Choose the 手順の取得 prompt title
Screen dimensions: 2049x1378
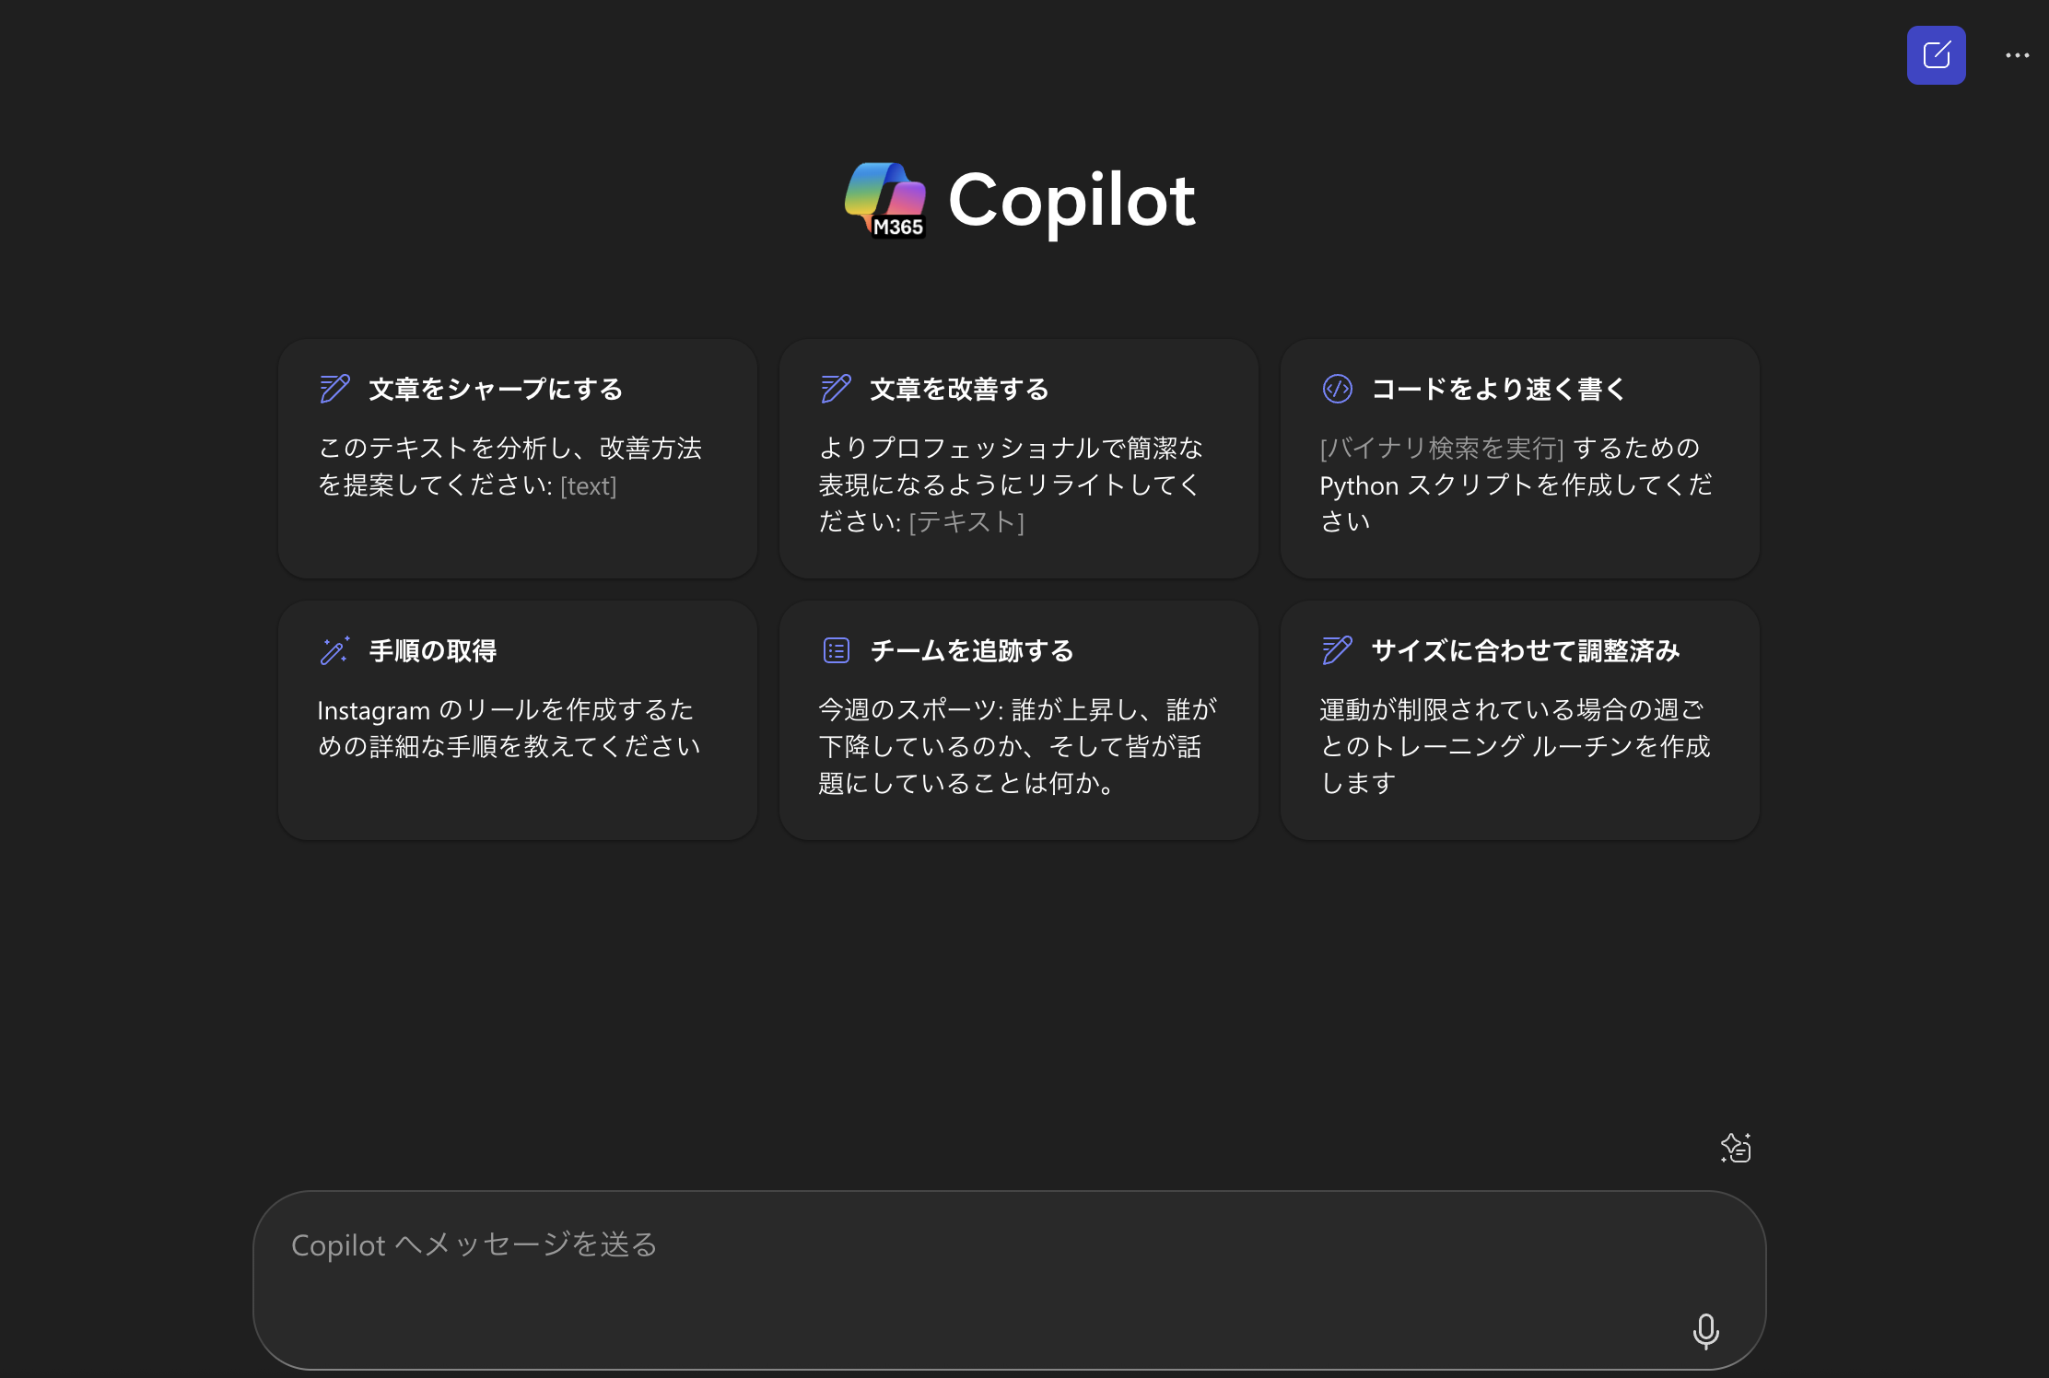432,650
